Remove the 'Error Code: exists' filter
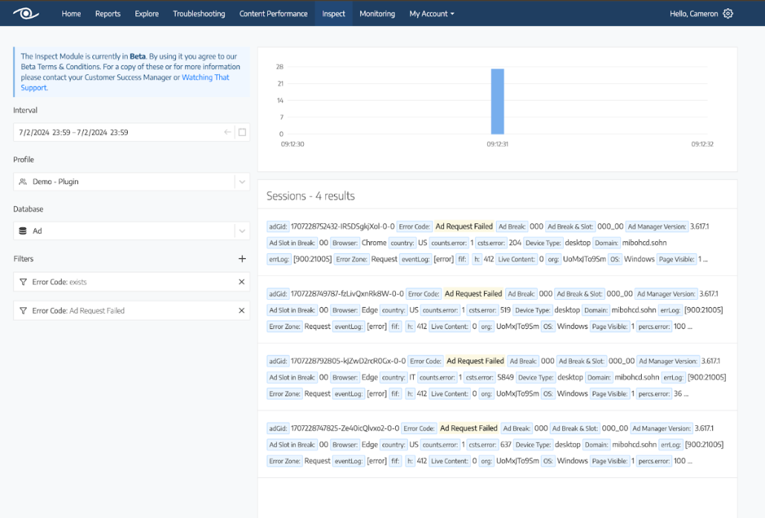Viewport: 765px width, 518px height. click(x=241, y=282)
